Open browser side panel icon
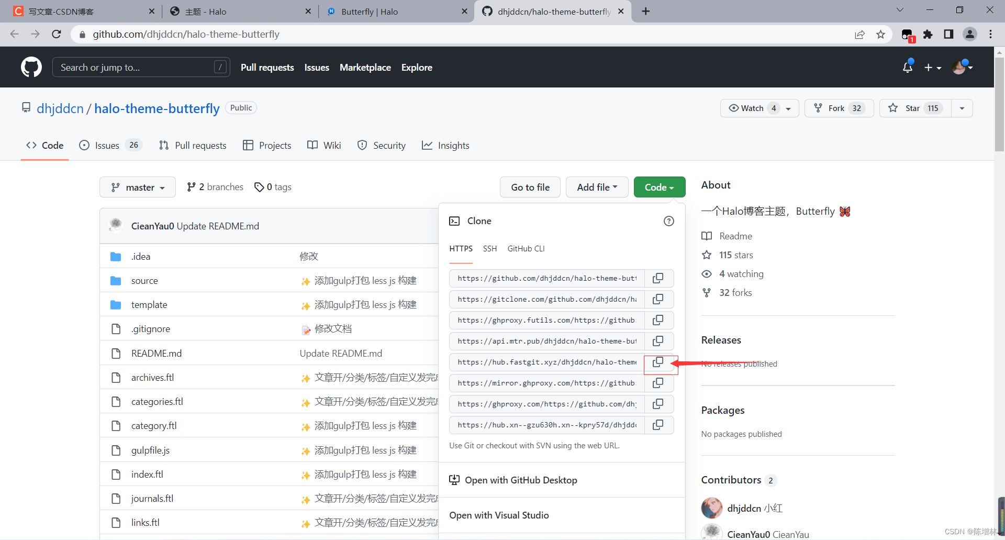The height and width of the screenshot is (540, 1005). tap(948, 34)
